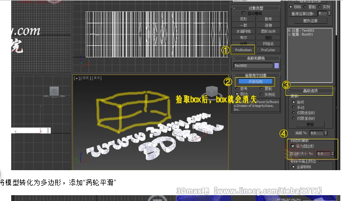Select the 移除 radio button

[291, 7]
